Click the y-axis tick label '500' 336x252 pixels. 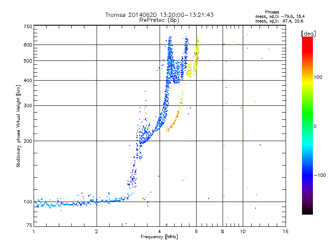[28, 61]
